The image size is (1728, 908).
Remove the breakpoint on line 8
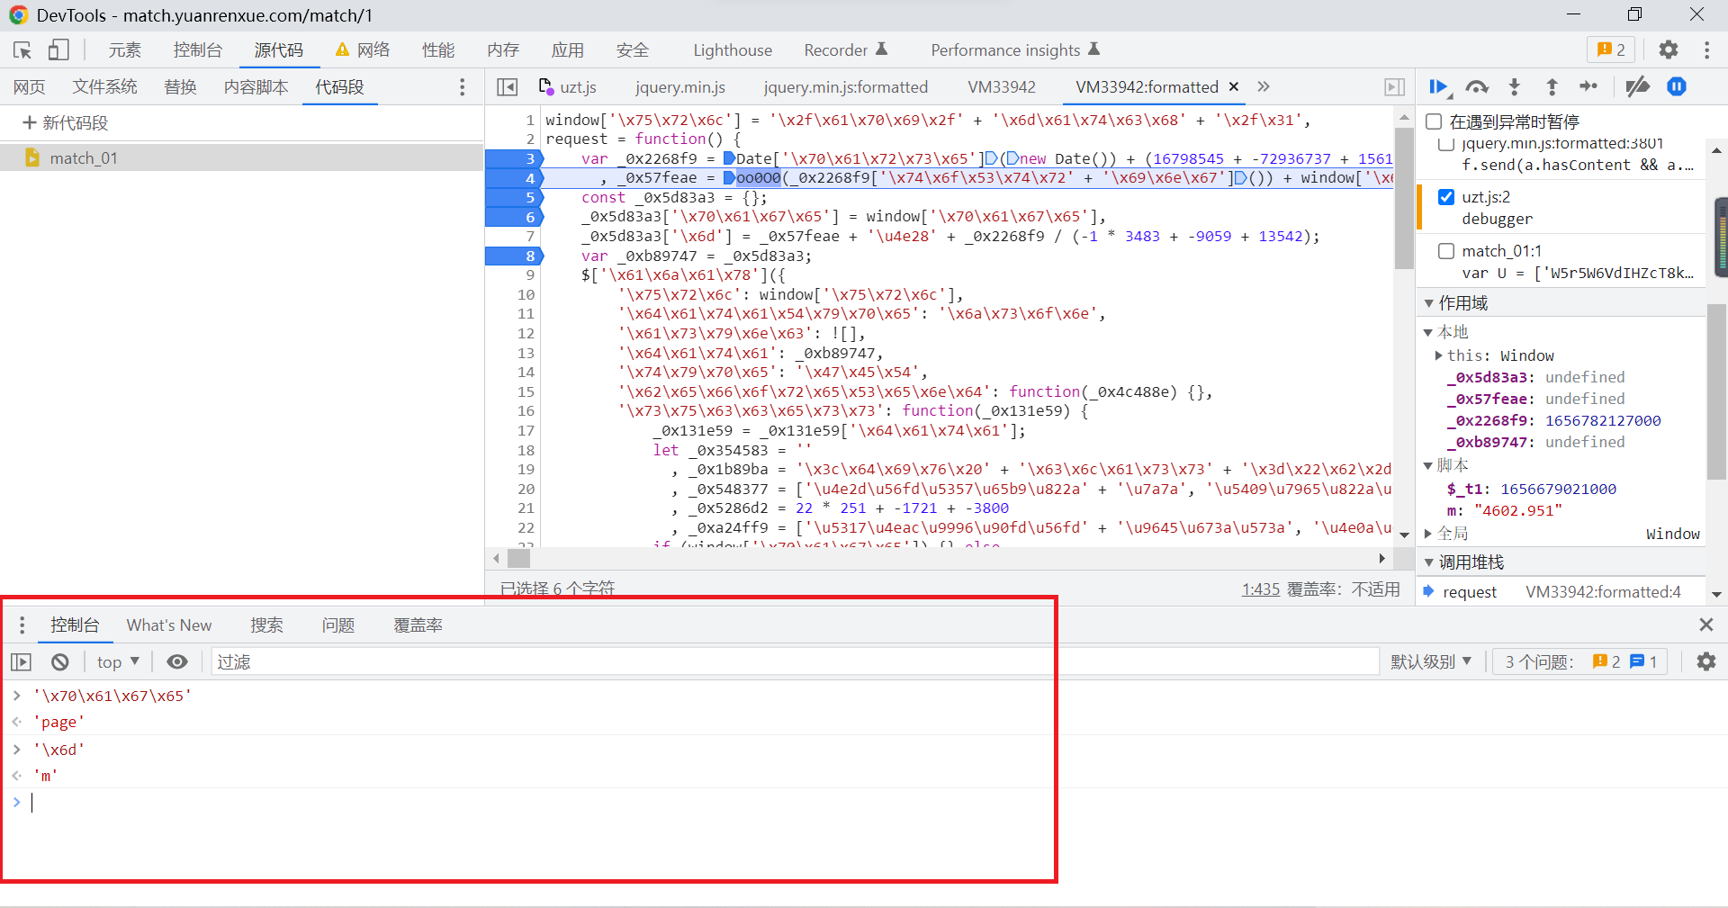[529, 256]
